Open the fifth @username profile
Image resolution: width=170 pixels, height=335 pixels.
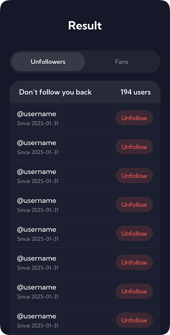[x=37, y=229]
